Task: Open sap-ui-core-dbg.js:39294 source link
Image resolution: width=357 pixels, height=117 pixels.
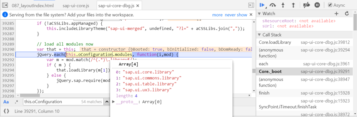Action: click(325, 50)
